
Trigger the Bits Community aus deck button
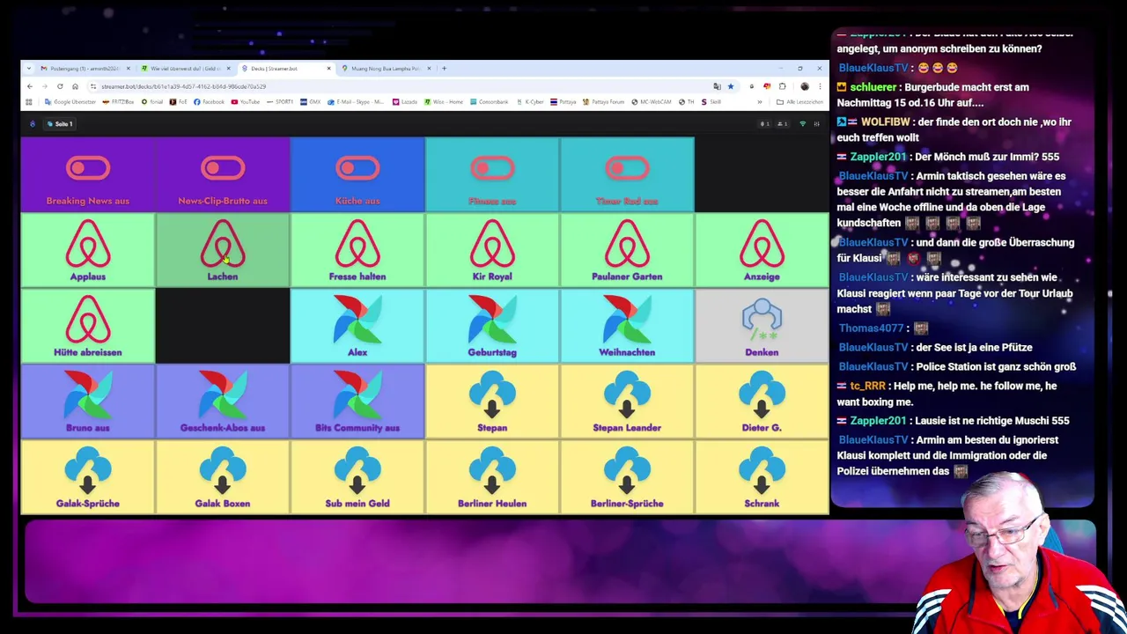coord(357,402)
